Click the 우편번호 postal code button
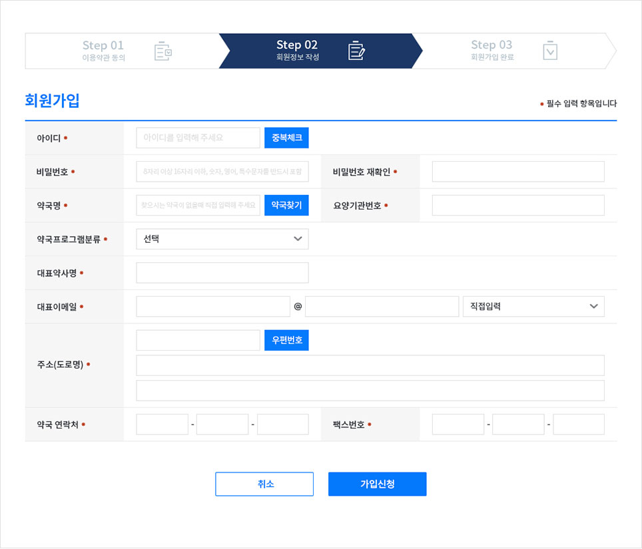The width and height of the screenshot is (642, 549). (286, 340)
